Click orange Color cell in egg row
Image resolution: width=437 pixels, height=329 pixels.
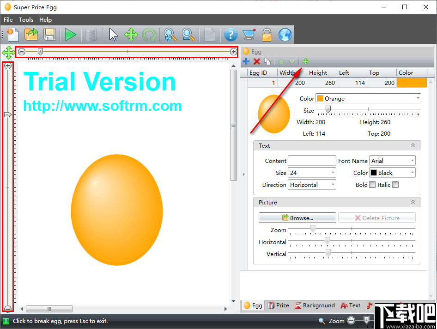[x=412, y=83]
